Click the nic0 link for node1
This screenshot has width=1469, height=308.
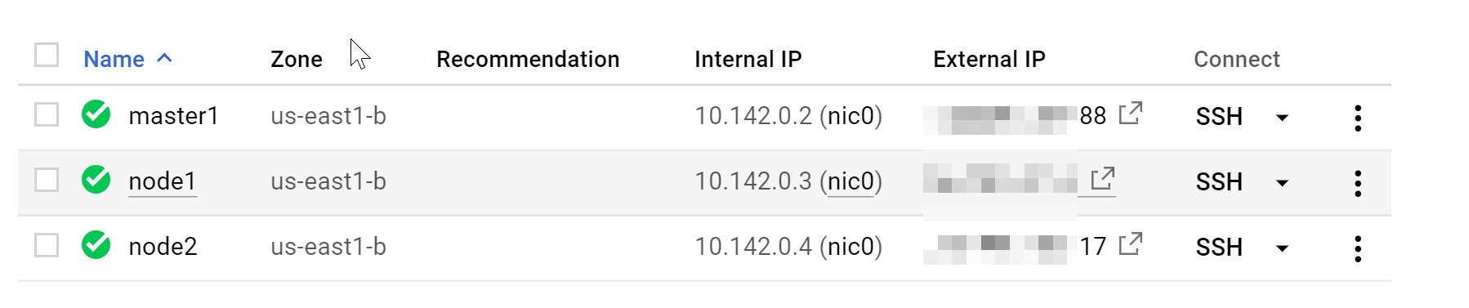(851, 181)
